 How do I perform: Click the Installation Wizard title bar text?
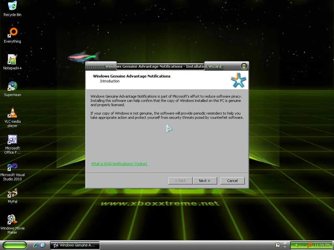(163, 66)
